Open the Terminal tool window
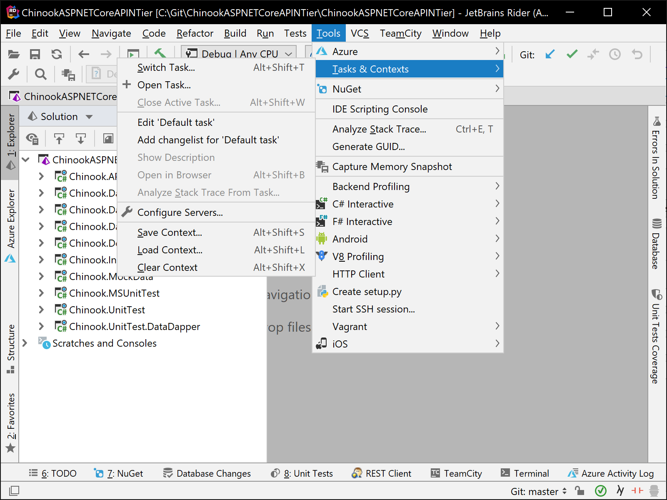The width and height of the screenshot is (667, 500). [525, 473]
